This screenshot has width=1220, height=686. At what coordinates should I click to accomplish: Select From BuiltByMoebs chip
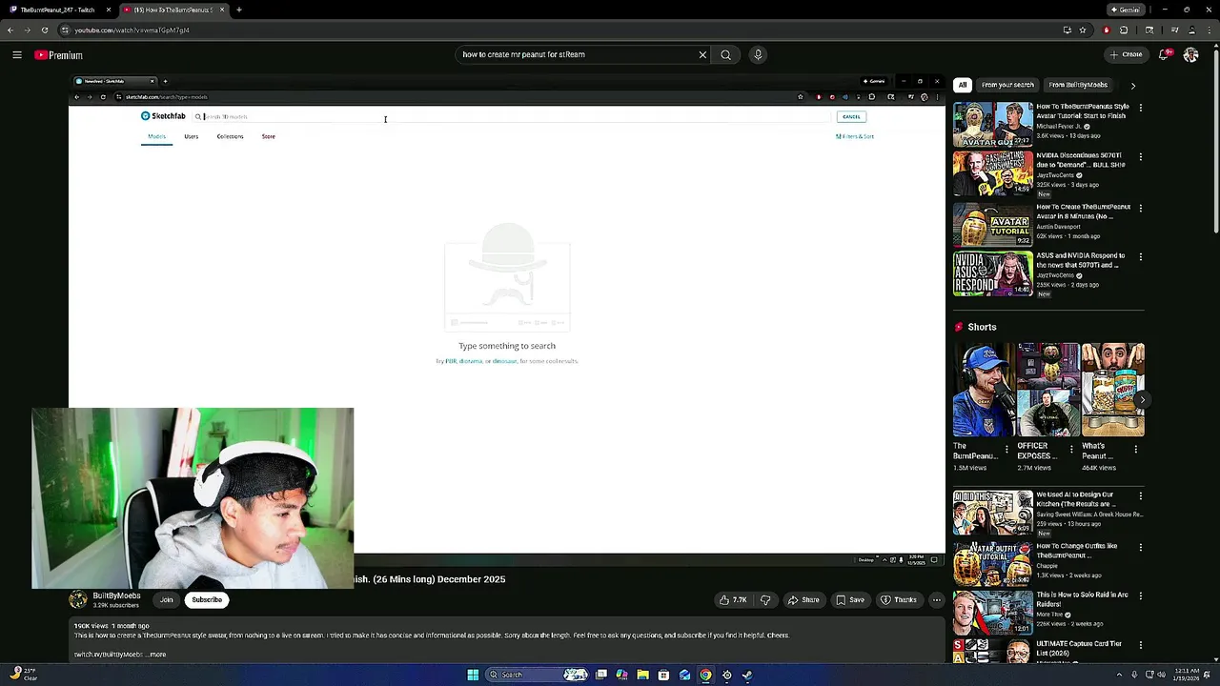pyautogui.click(x=1078, y=85)
